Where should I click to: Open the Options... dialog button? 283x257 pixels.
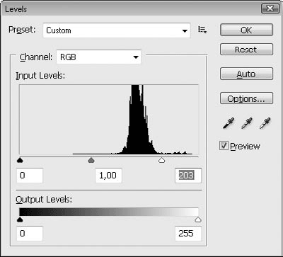[246, 98]
